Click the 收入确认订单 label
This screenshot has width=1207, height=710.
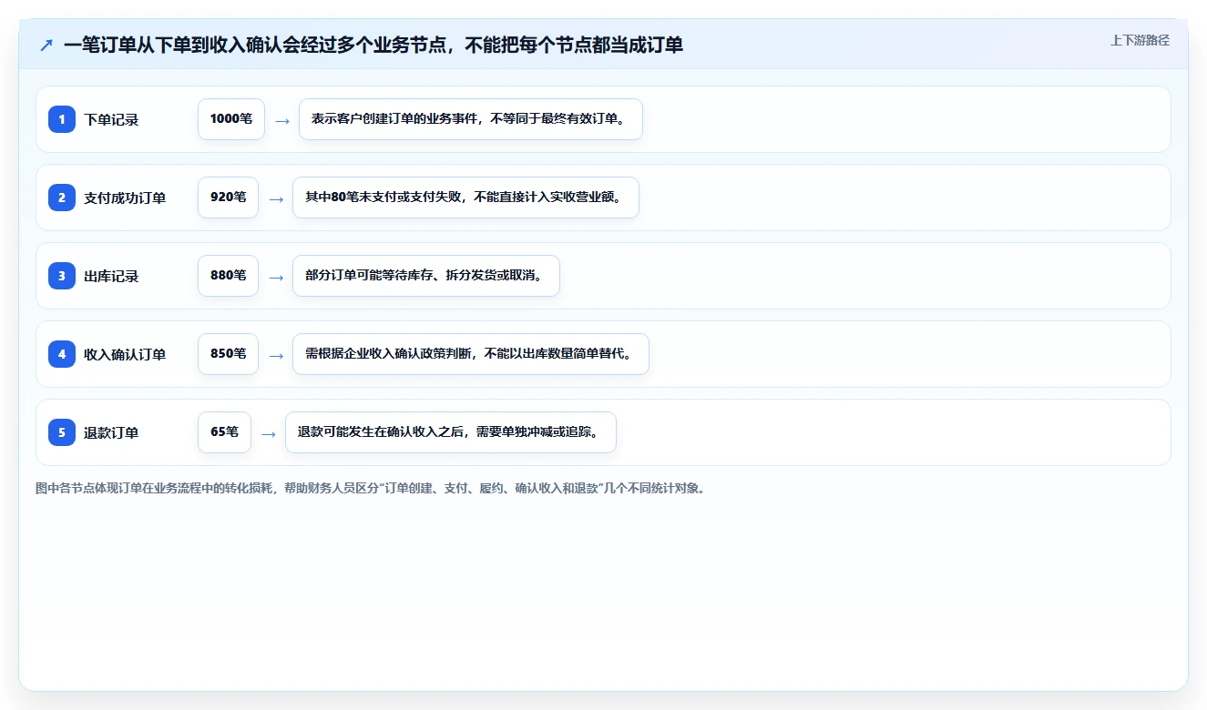125,354
